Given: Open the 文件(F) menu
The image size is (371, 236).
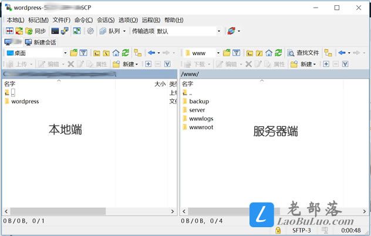Looking at the screenshot, I should coord(62,20).
